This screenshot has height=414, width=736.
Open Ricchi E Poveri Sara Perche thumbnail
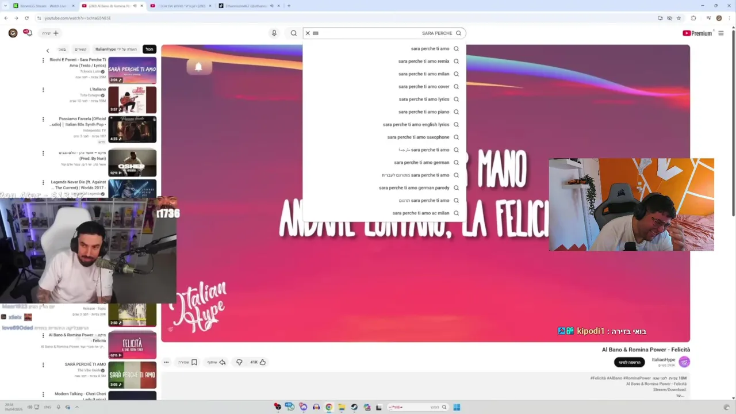pos(132,70)
